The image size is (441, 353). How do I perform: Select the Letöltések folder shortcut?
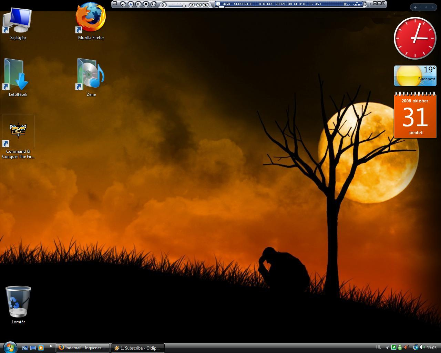[18, 78]
